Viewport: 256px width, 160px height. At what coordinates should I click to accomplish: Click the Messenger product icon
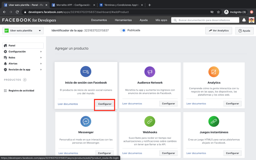click(86, 121)
